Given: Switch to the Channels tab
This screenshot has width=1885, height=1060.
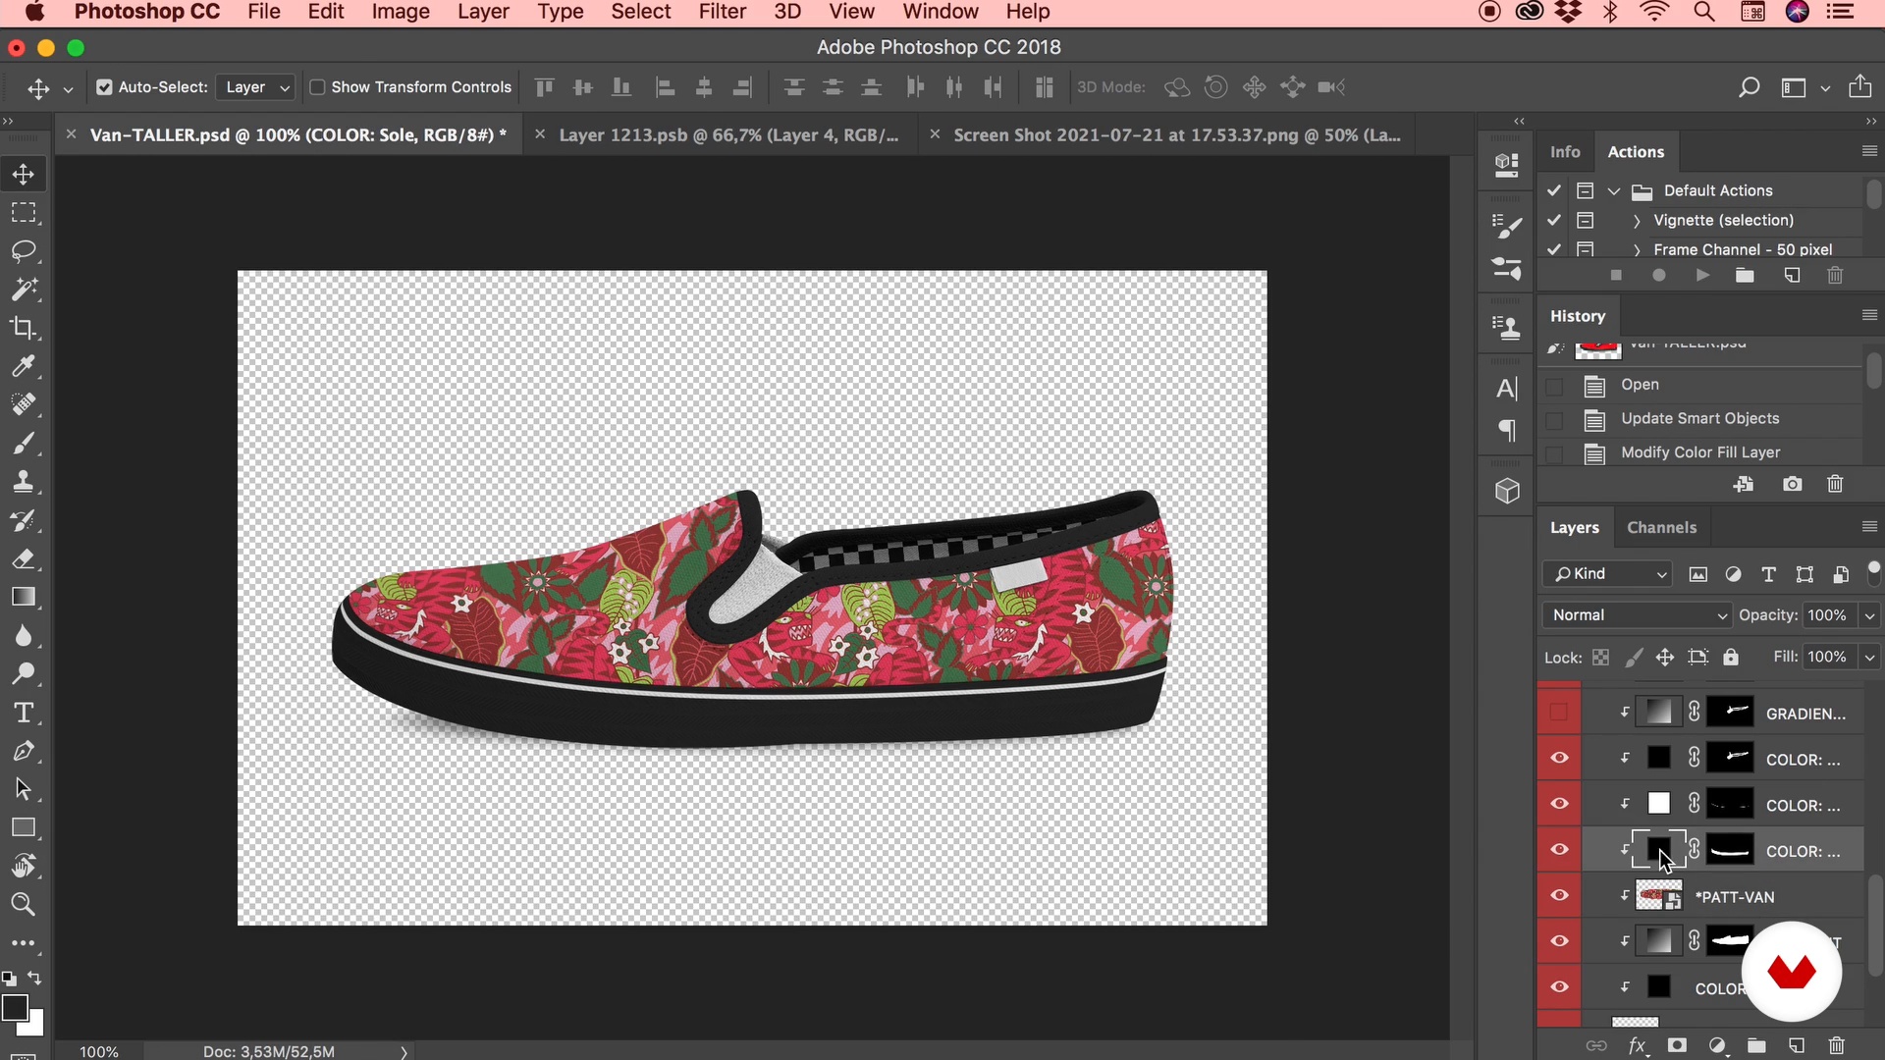Looking at the screenshot, I should [x=1661, y=527].
